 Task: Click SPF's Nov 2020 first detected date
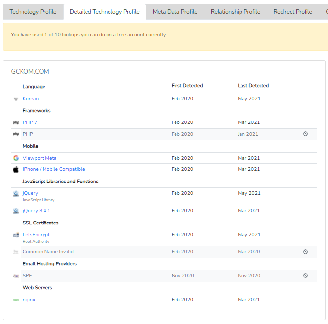183,276
